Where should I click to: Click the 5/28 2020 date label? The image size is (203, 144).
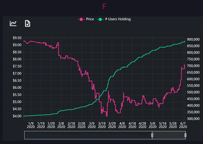tap(173, 125)
